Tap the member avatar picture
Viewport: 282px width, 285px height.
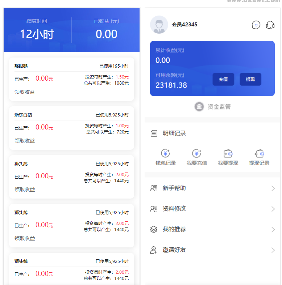coord(159,25)
